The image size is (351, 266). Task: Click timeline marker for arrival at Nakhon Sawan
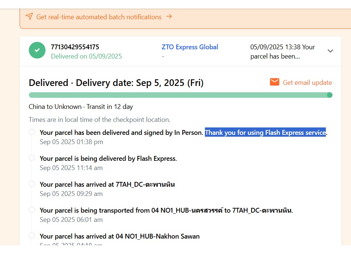coord(32,236)
